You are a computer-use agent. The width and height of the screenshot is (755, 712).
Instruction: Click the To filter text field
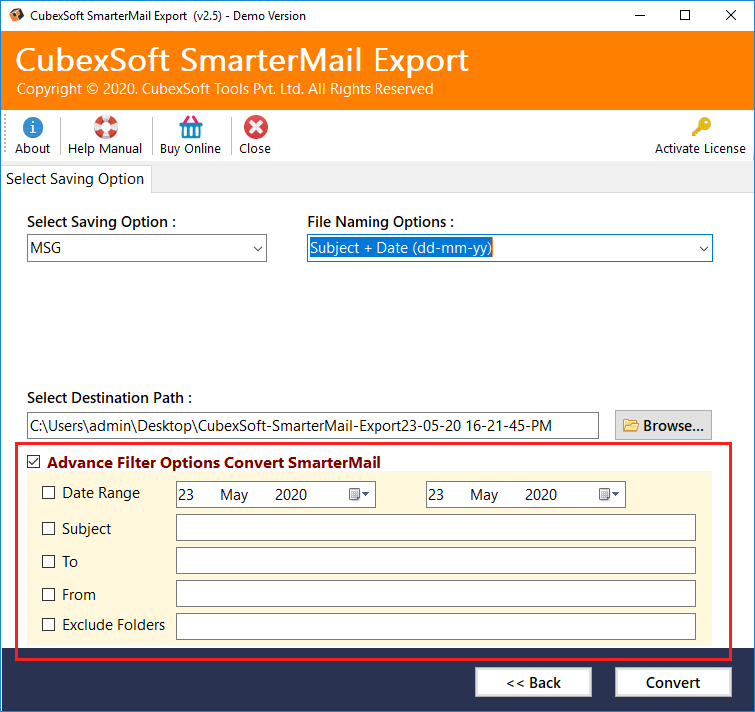click(435, 561)
